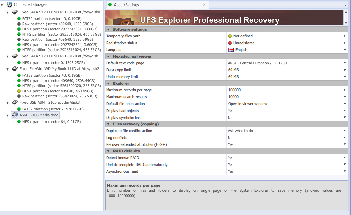Collapse the USB ASMT 2105 /dev/disk3 node
This screenshot has width=351, height=215.
click(x=7, y=103)
